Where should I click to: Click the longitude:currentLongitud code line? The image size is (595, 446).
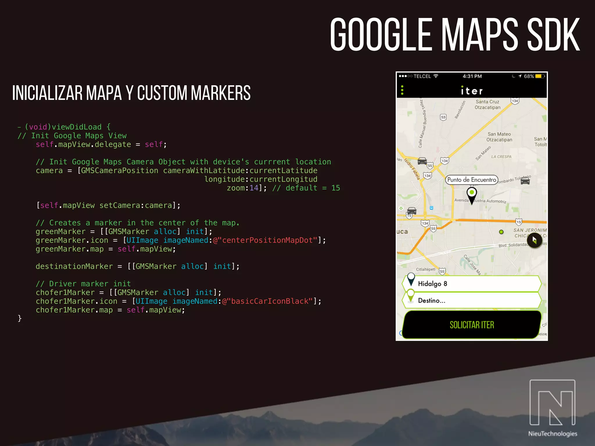(261, 179)
